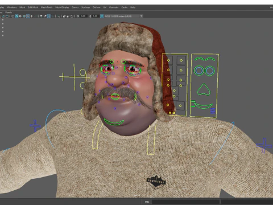Open the Help menu
Viewport: 273px width, 205px height.
133,7
